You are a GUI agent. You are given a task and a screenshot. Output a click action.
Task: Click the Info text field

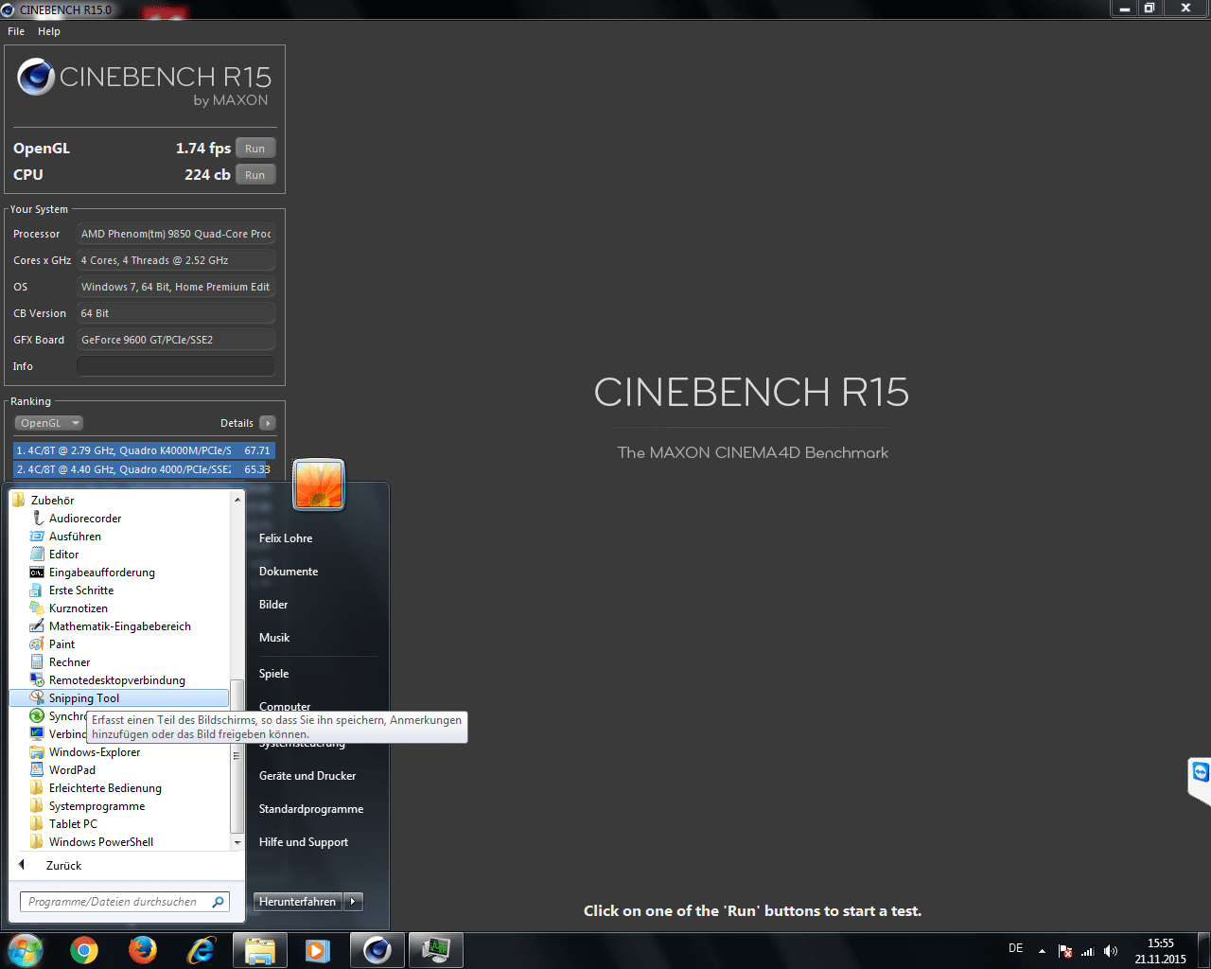point(176,366)
